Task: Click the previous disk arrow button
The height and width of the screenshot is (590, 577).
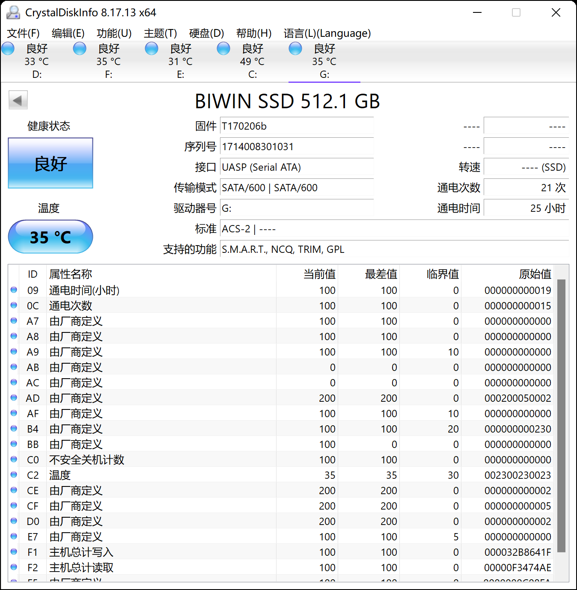Action: 18,100
